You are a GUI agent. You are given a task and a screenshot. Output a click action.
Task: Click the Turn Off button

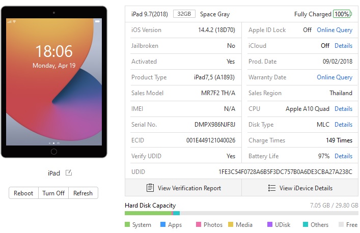pos(53,193)
